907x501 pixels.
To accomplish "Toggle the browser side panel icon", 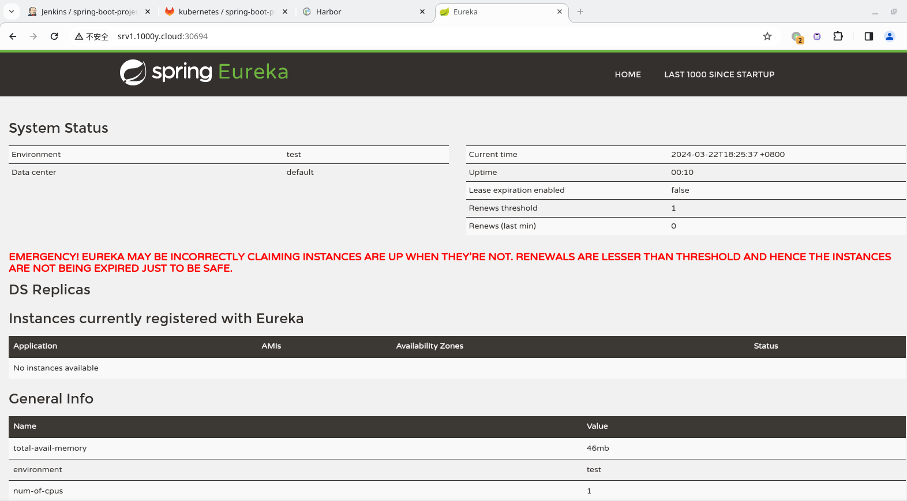I will tap(869, 36).
